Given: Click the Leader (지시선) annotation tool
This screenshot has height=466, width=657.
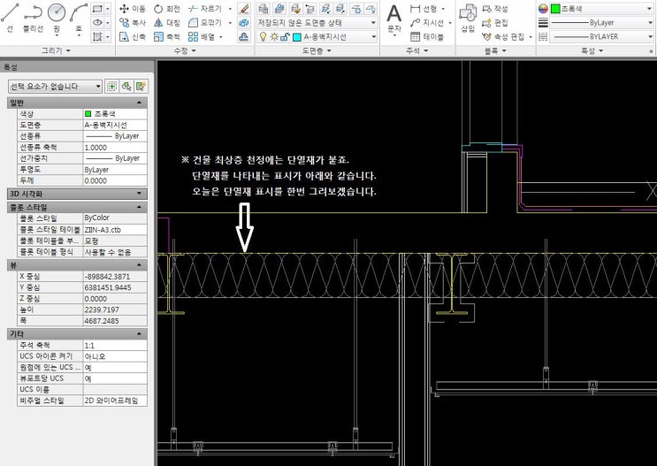Looking at the screenshot, I should click(x=426, y=23).
